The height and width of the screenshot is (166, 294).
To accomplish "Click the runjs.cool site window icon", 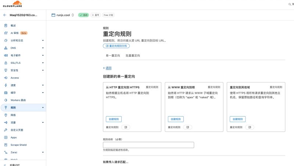I will tap(53, 15).
